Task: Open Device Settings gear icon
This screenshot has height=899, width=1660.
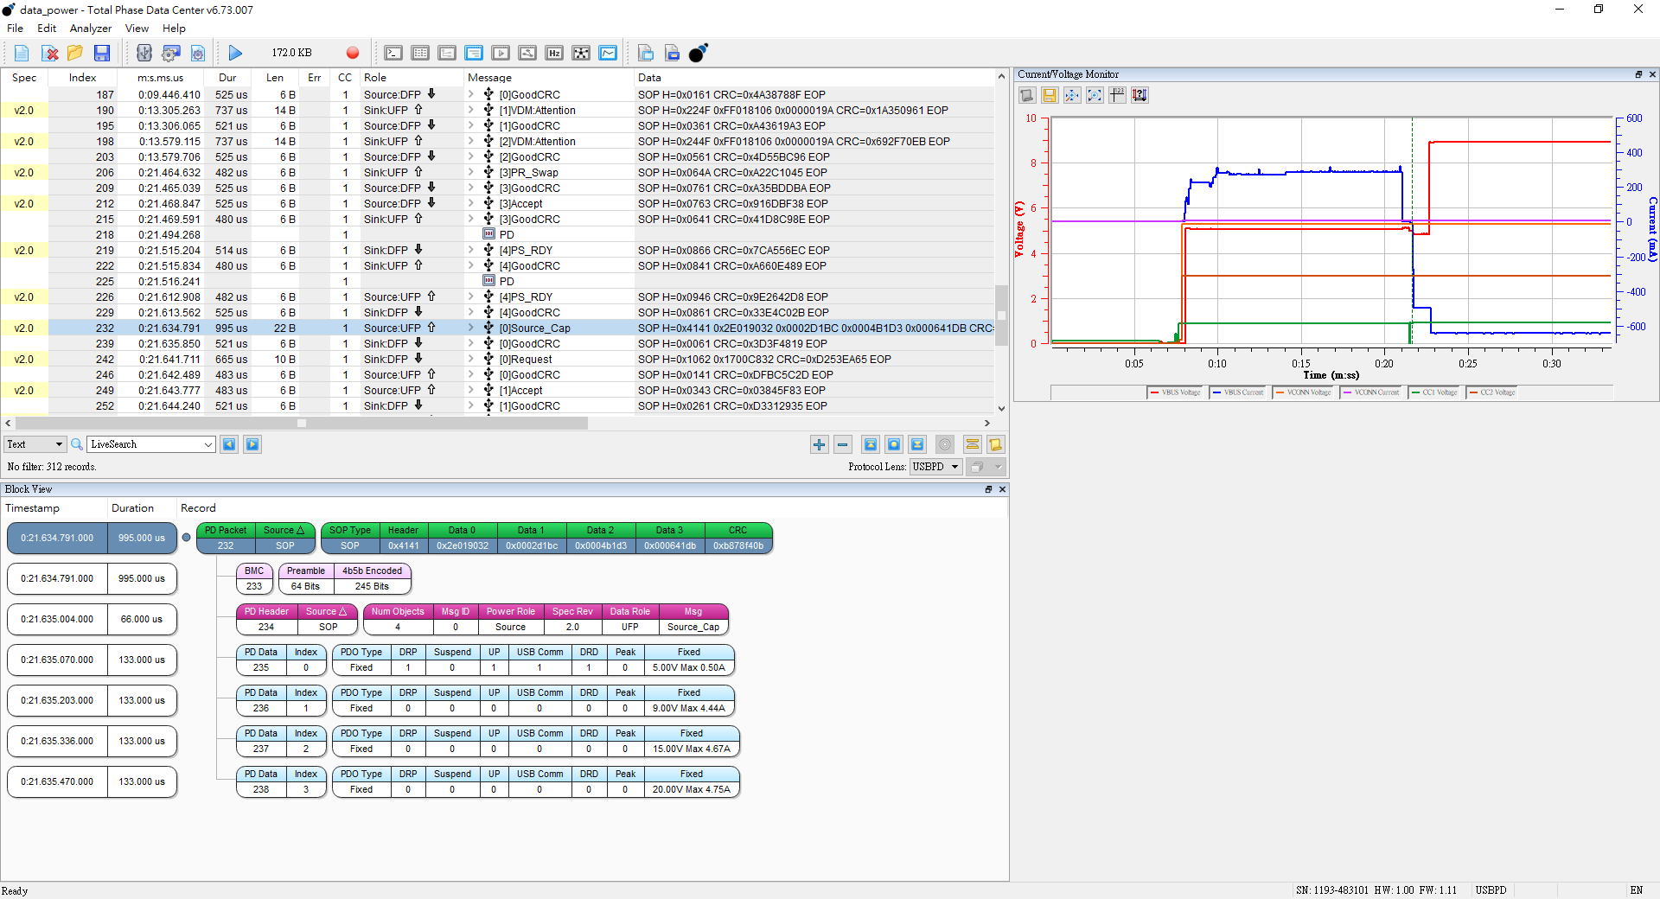Action: pos(171,54)
